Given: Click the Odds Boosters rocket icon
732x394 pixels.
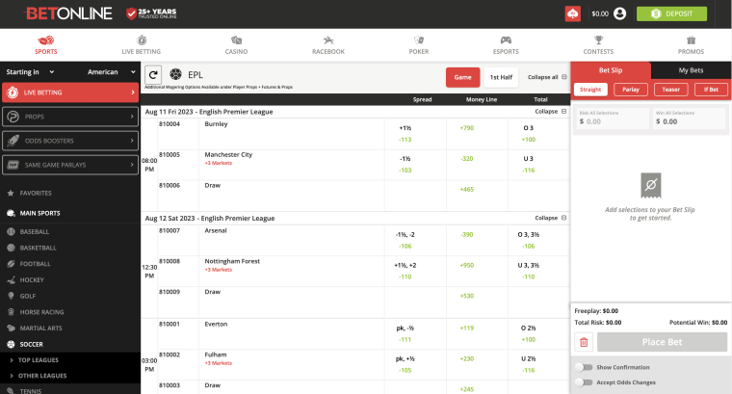Looking at the screenshot, I should (13, 141).
